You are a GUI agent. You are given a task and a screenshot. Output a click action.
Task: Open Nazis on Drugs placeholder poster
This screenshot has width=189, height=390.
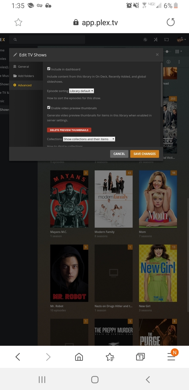point(113,273)
